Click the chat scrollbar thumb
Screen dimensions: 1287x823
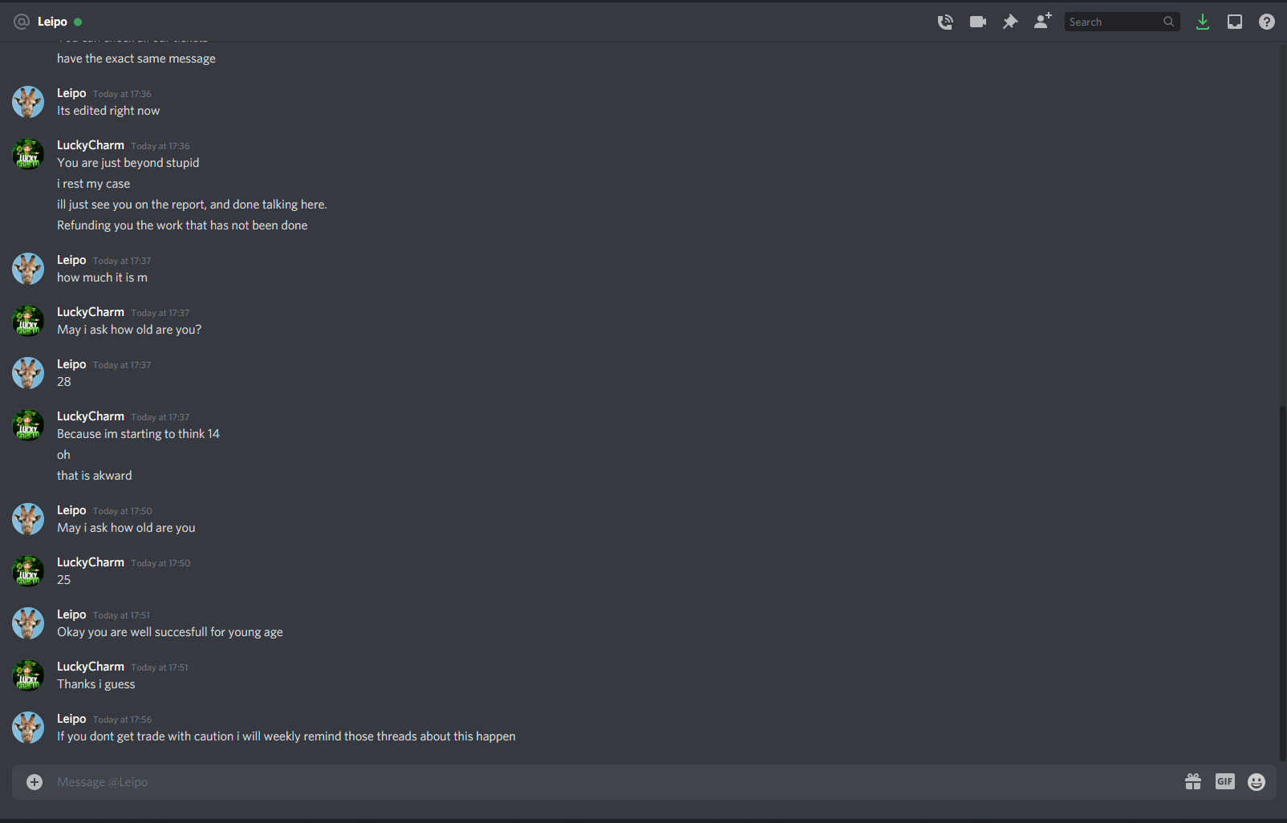tap(1282, 583)
